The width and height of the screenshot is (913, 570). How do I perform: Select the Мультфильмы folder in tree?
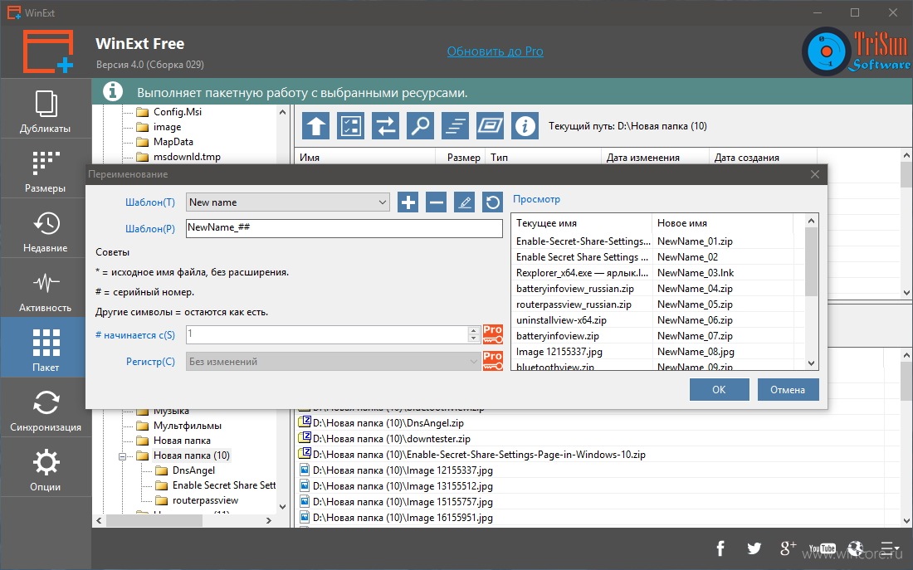(187, 426)
